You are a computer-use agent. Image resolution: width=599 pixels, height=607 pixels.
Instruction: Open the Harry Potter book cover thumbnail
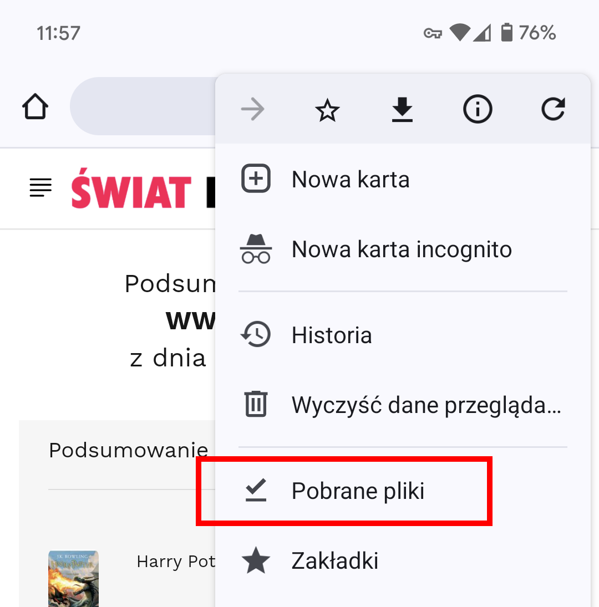73,578
